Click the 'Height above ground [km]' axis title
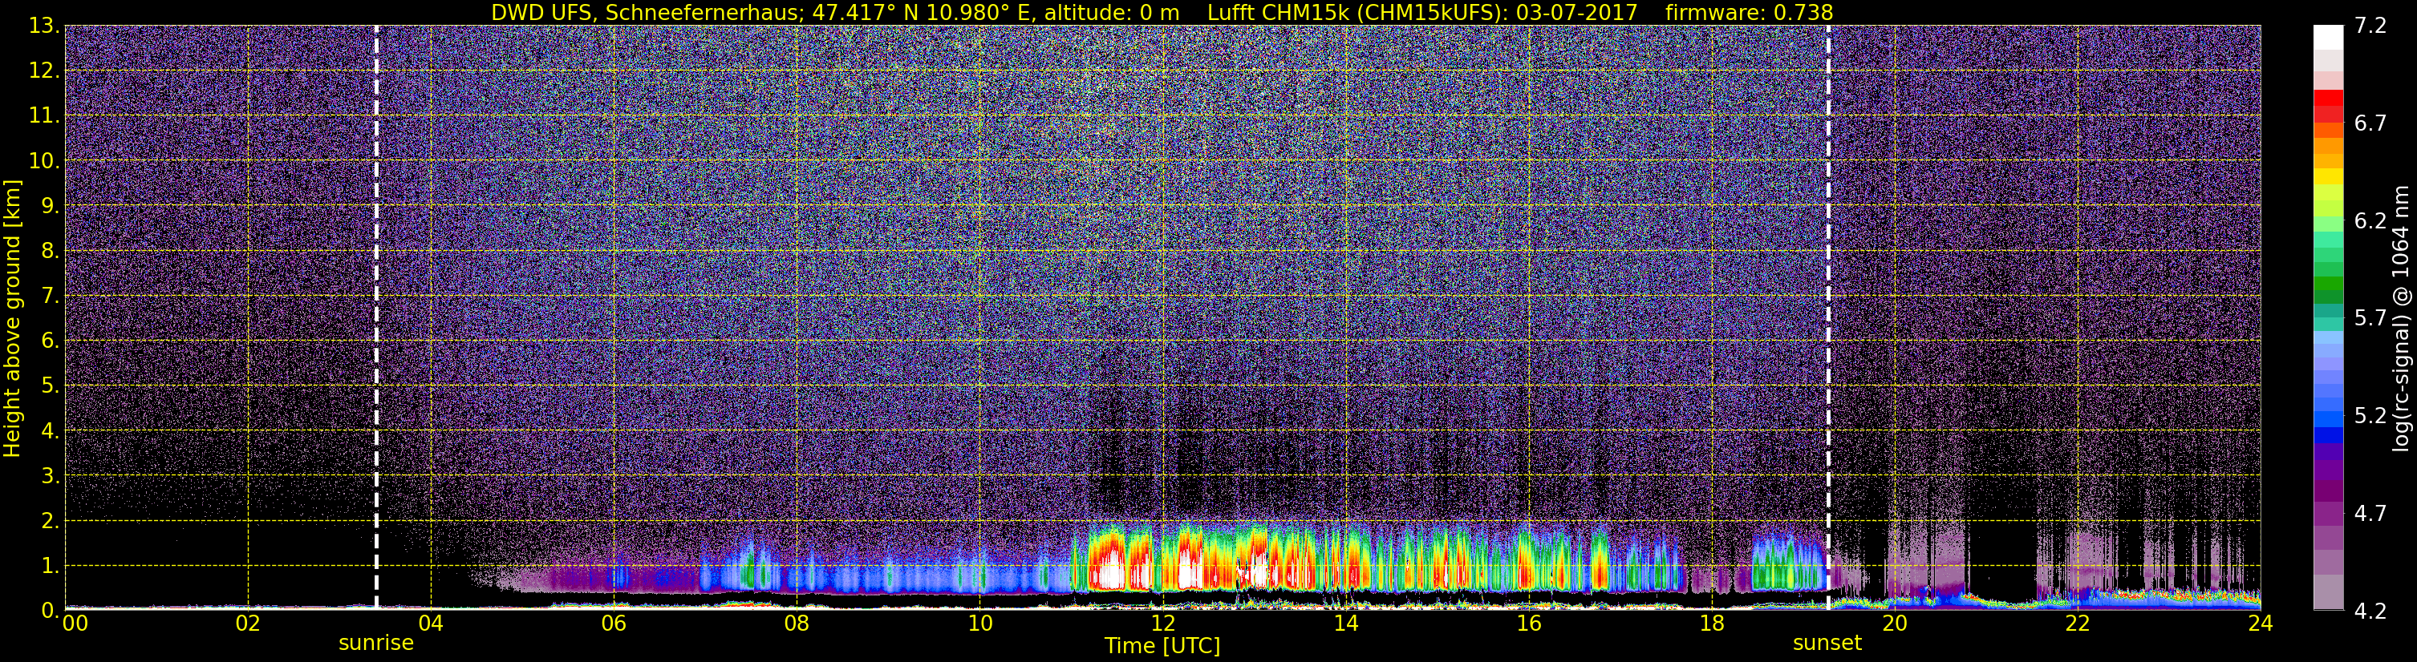Viewport: 2417px width, 662px height. pos(12,319)
